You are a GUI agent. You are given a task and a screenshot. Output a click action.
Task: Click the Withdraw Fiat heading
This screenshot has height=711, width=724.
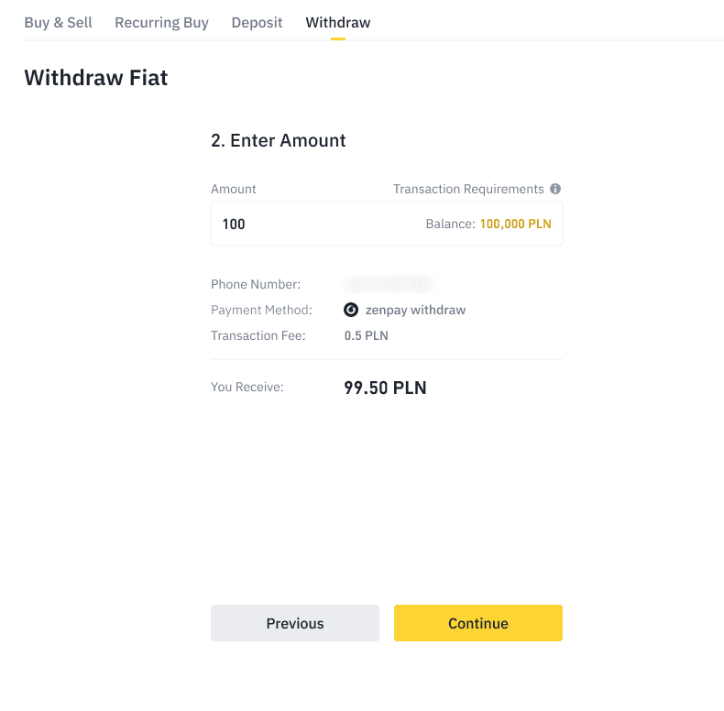click(x=96, y=78)
